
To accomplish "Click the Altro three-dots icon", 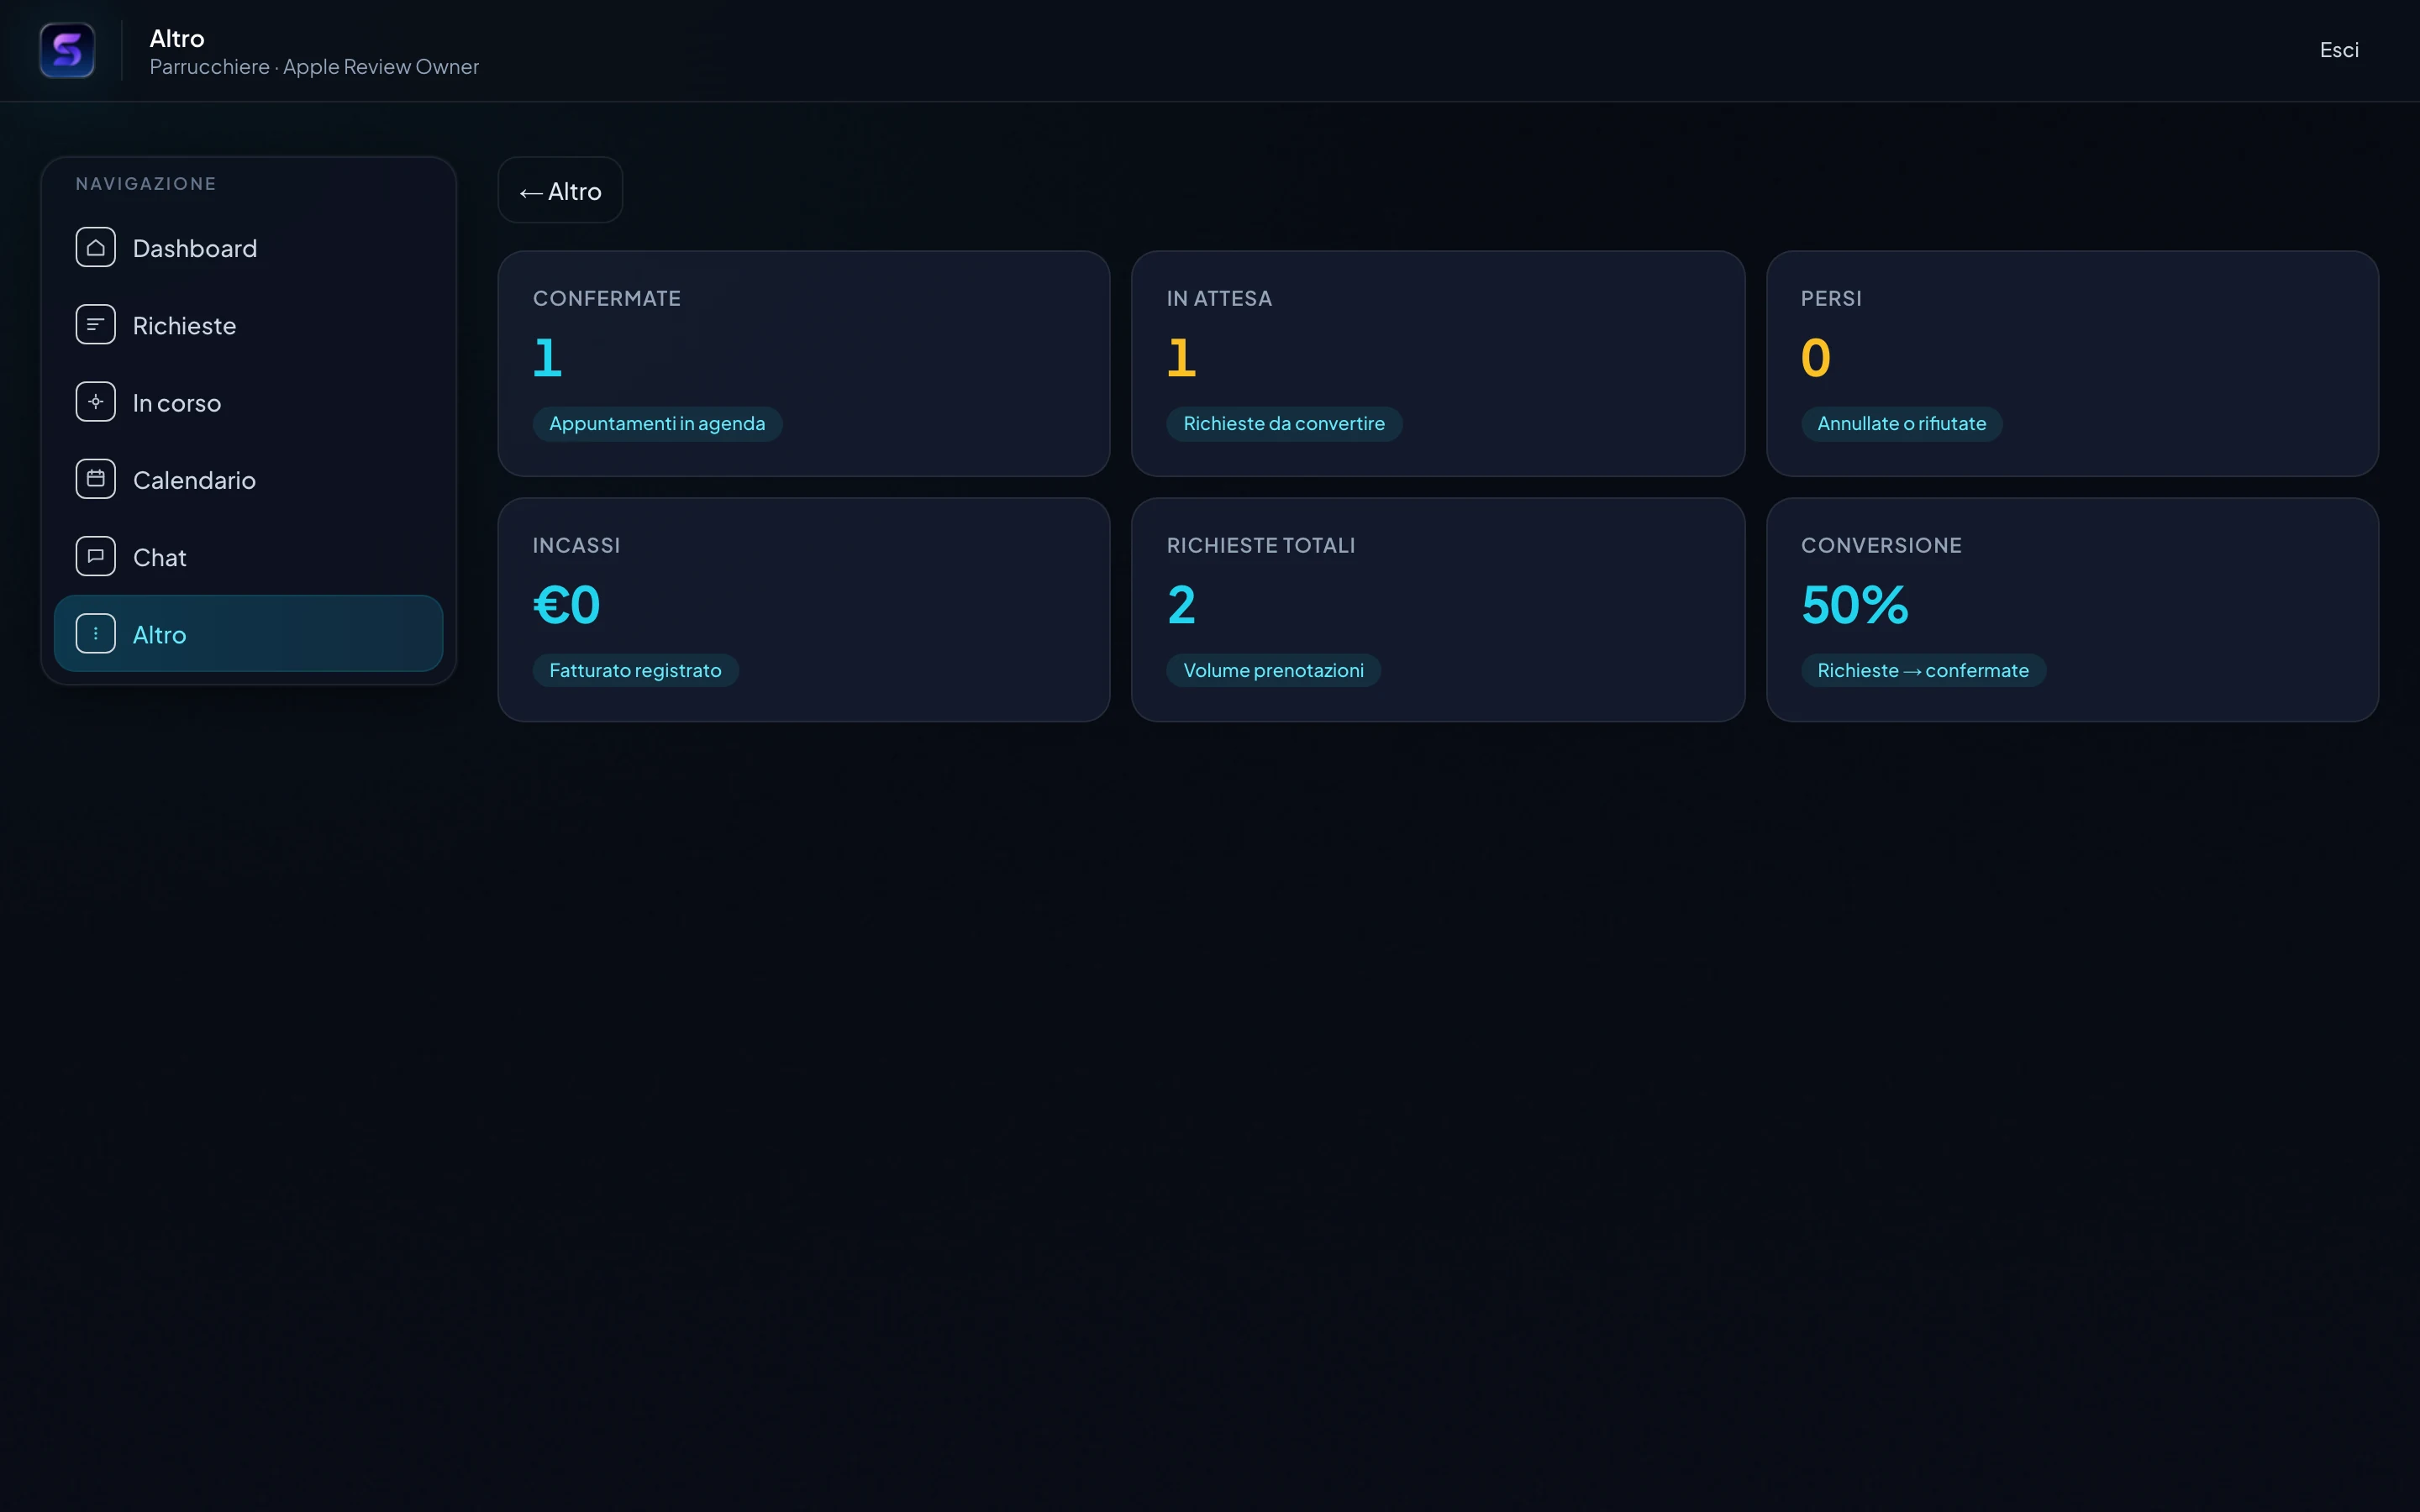I will tap(96, 634).
